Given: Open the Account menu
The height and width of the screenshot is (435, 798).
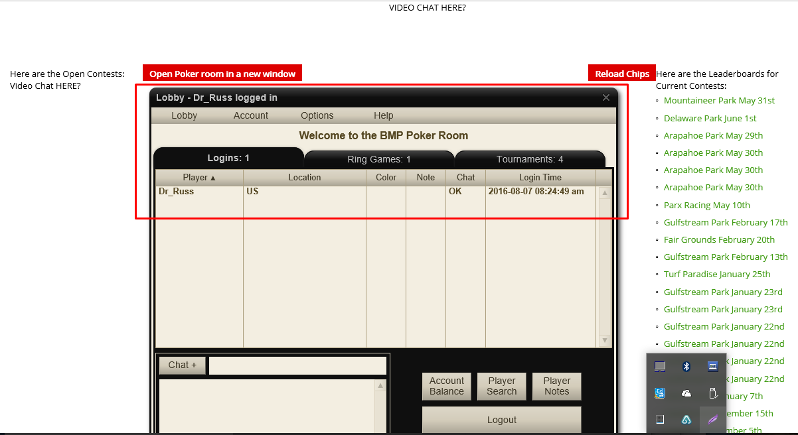Looking at the screenshot, I should pyautogui.click(x=250, y=115).
